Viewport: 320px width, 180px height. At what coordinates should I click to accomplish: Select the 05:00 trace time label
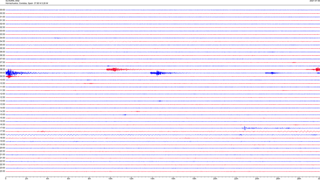(x=2, y=45)
